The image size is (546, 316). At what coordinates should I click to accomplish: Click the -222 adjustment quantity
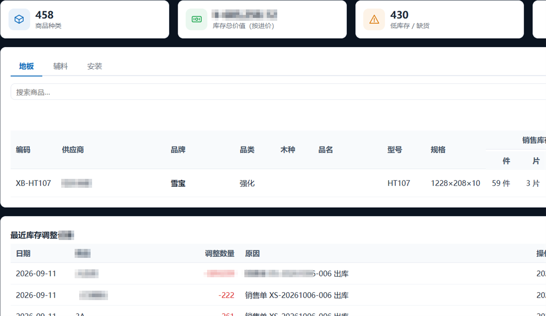point(226,295)
